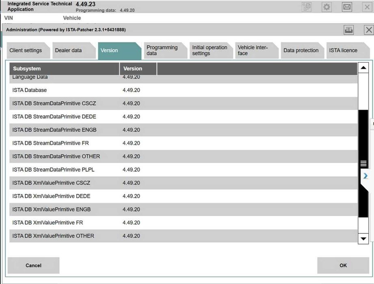
Task: Print the Administration dialog contents
Action: (x=348, y=30)
